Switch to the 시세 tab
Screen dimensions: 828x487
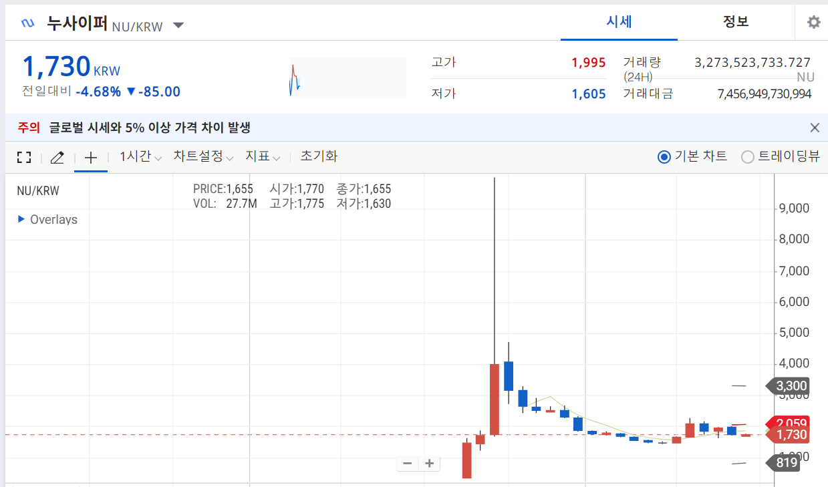coord(619,21)
